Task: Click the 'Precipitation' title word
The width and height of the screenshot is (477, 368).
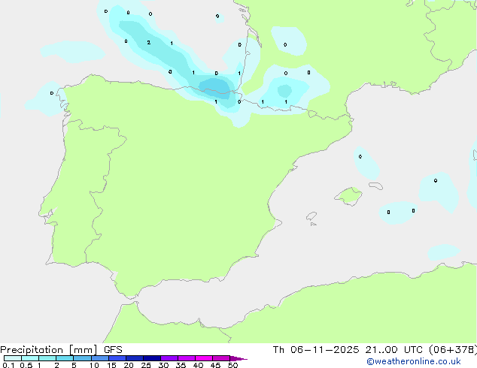Action: (x=32, y=350)
